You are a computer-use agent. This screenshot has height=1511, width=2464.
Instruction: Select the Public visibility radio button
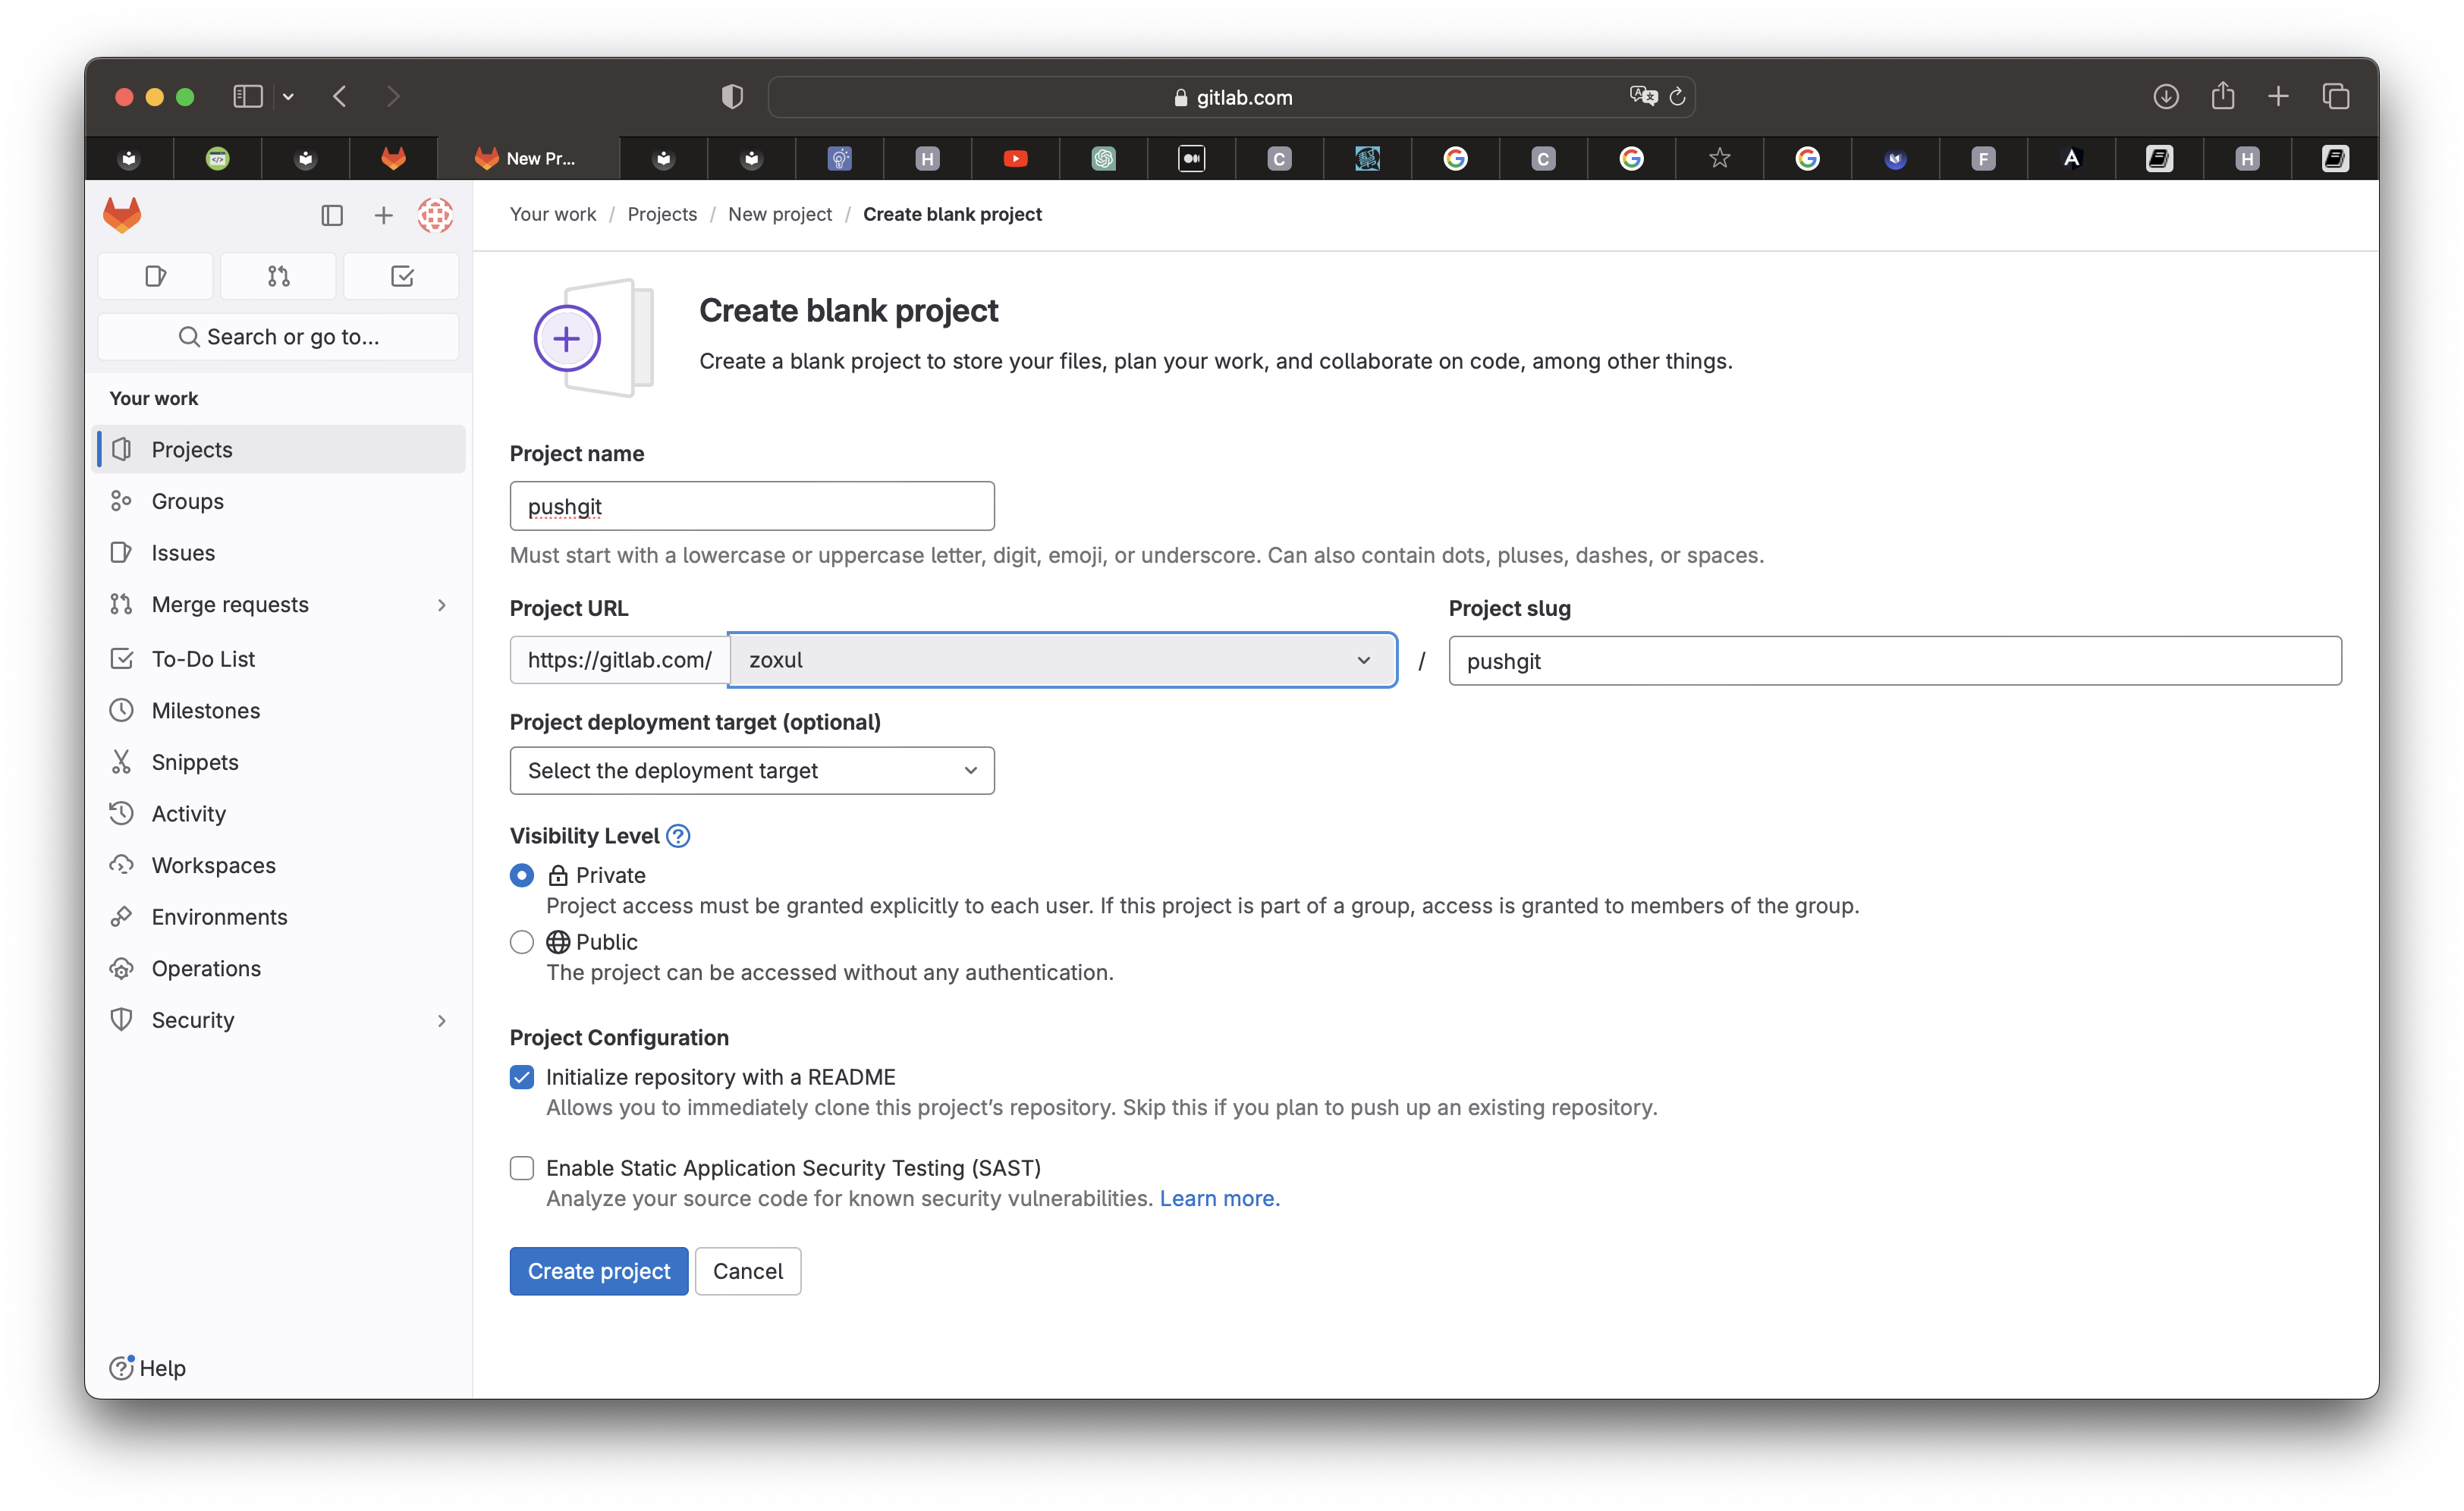pos(522,942)
